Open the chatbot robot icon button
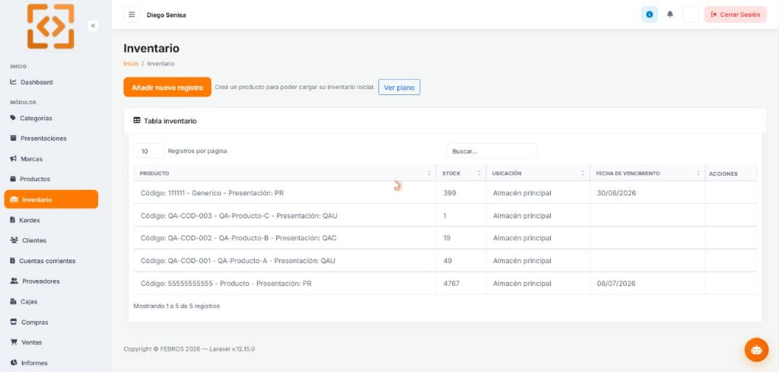The width and height of the screenshot is (779, 372). [756, 350]
